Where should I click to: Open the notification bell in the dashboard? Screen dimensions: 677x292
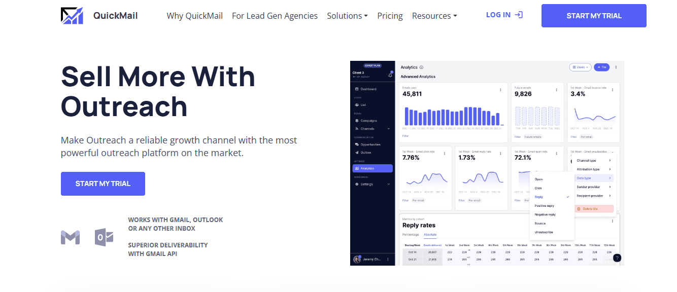point(390,75)
